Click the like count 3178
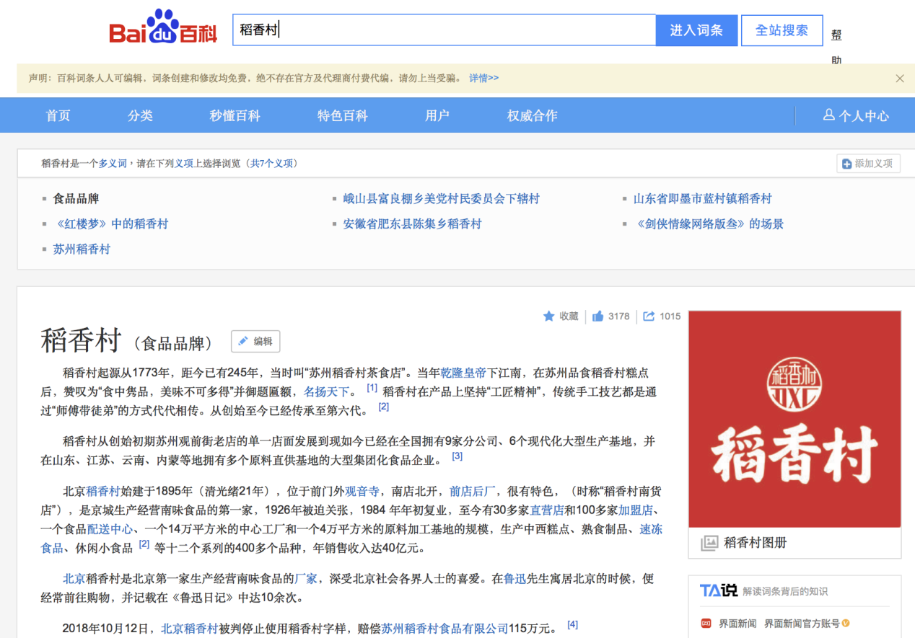Screen dimensions: 915x638 619,316
